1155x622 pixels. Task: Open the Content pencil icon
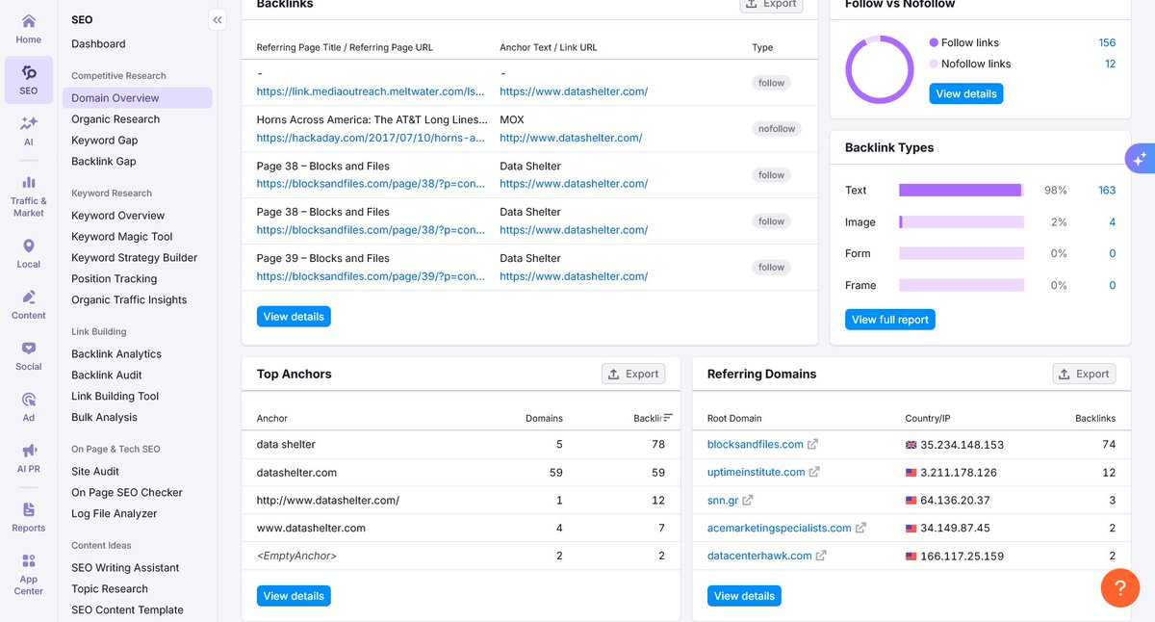(x=29, y=298)
